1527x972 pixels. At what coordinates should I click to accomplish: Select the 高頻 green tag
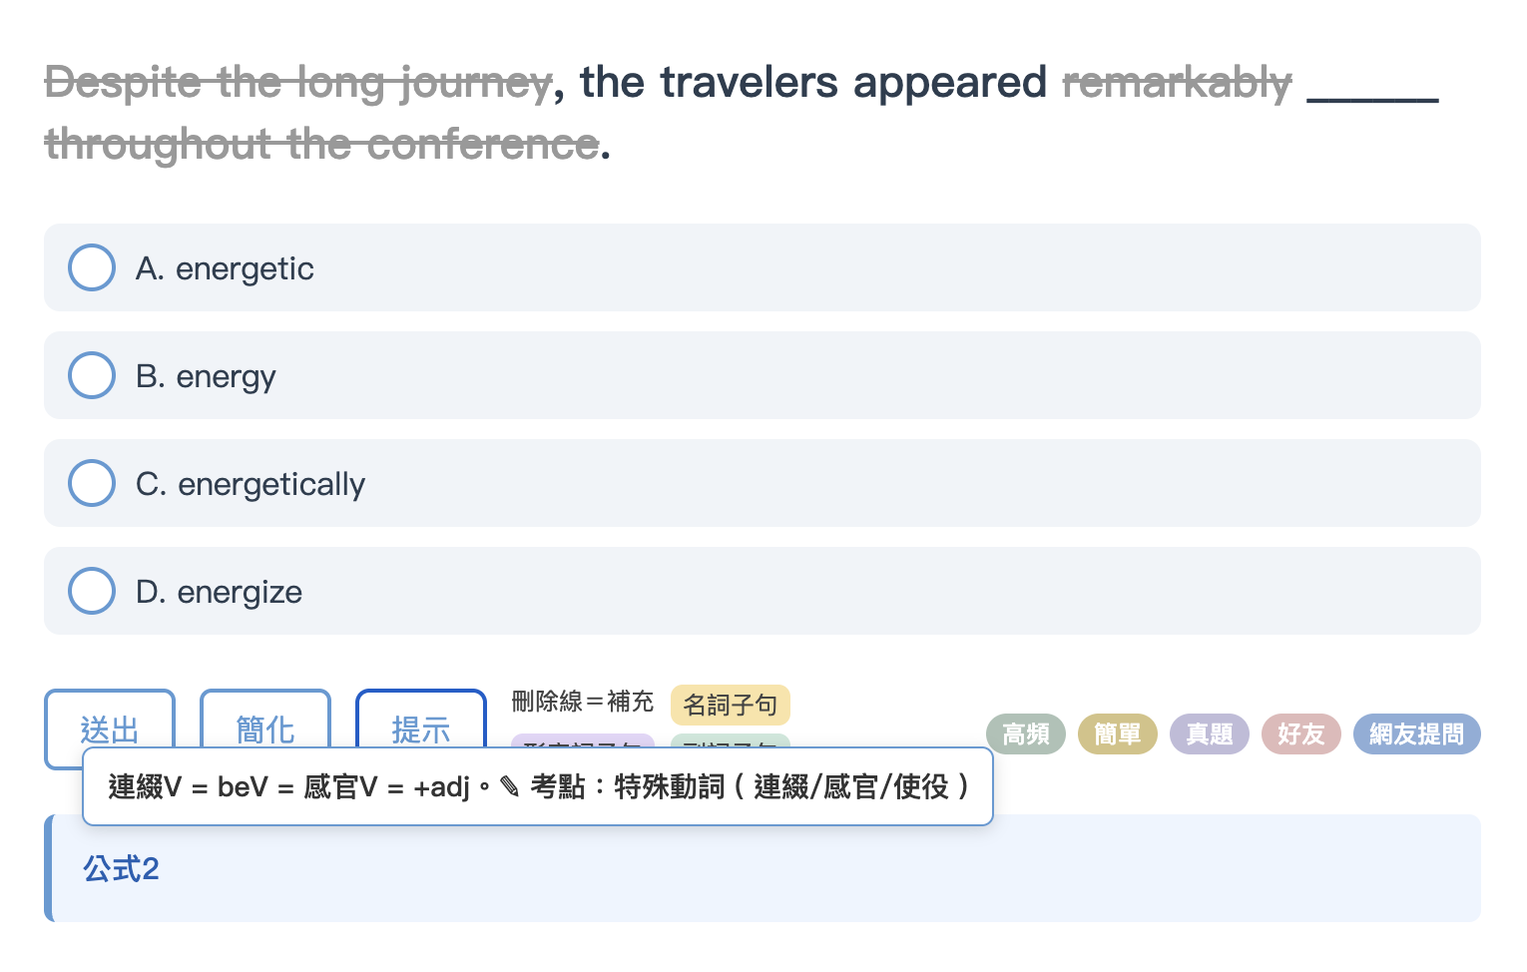coord(1026,734)
